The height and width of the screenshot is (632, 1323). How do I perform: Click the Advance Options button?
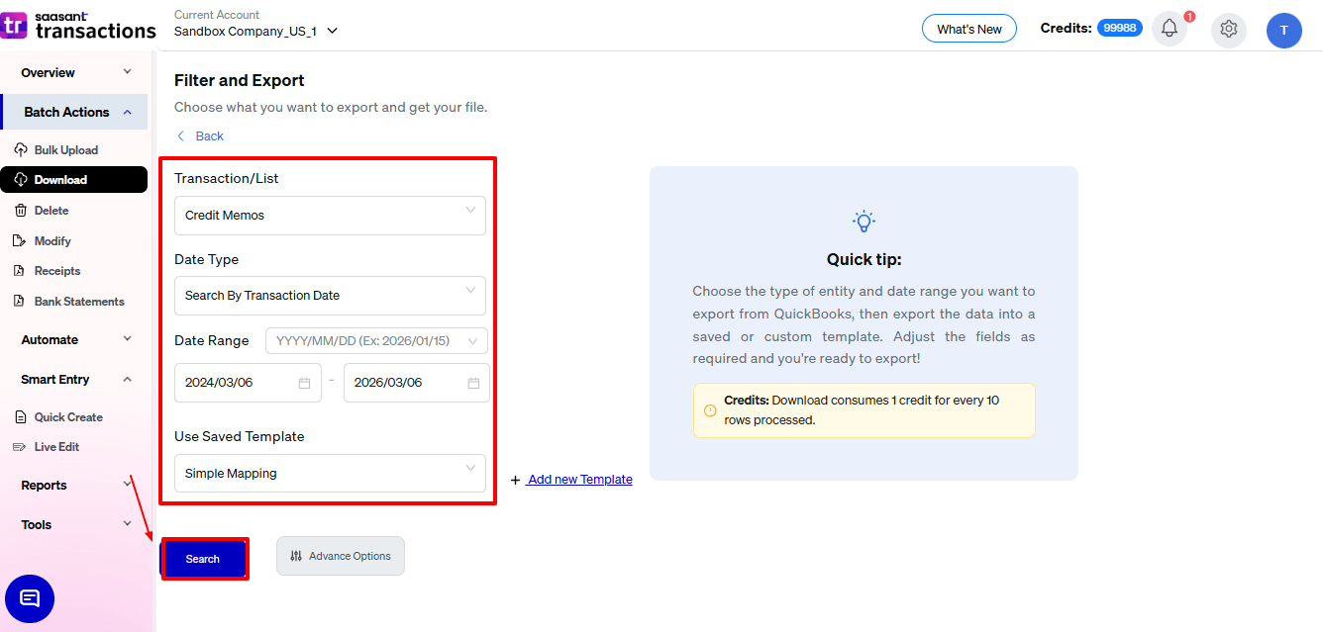coord(341,556)
